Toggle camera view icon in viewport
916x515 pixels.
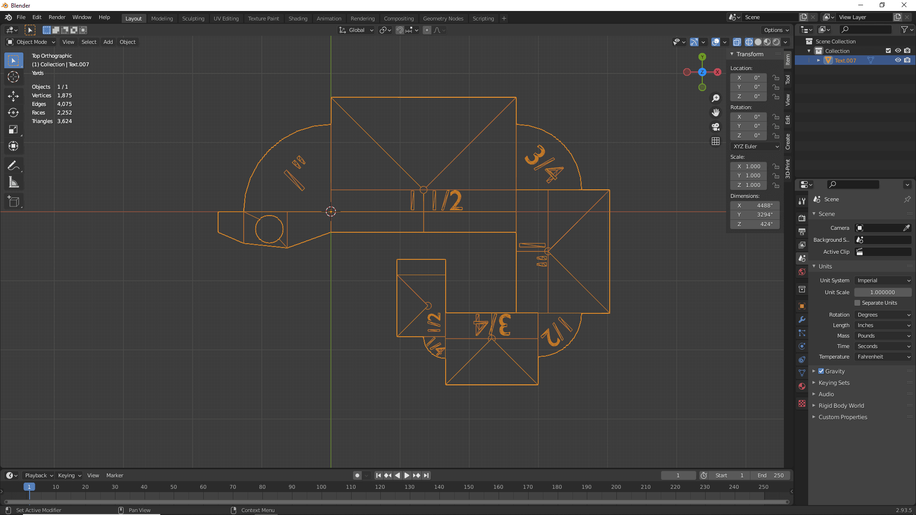(x=716, y=127)
